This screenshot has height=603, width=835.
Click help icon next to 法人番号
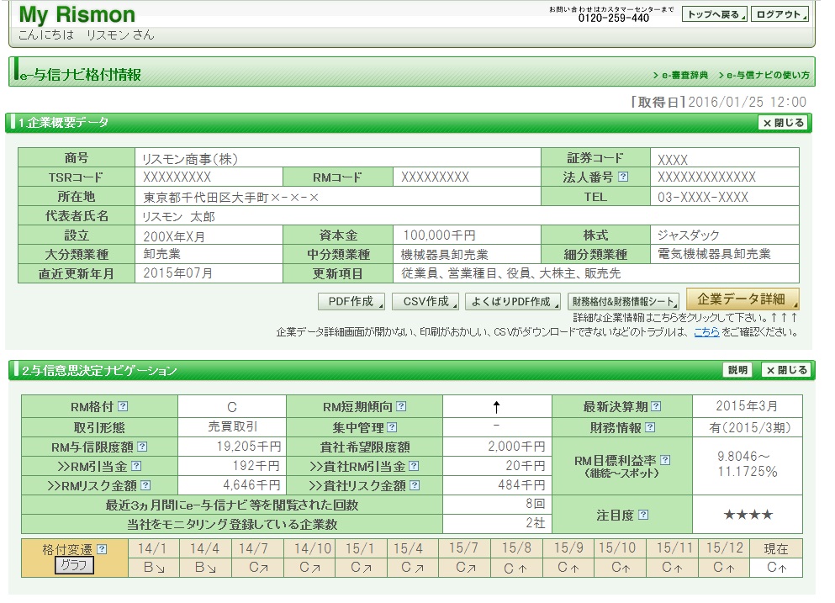623,177
